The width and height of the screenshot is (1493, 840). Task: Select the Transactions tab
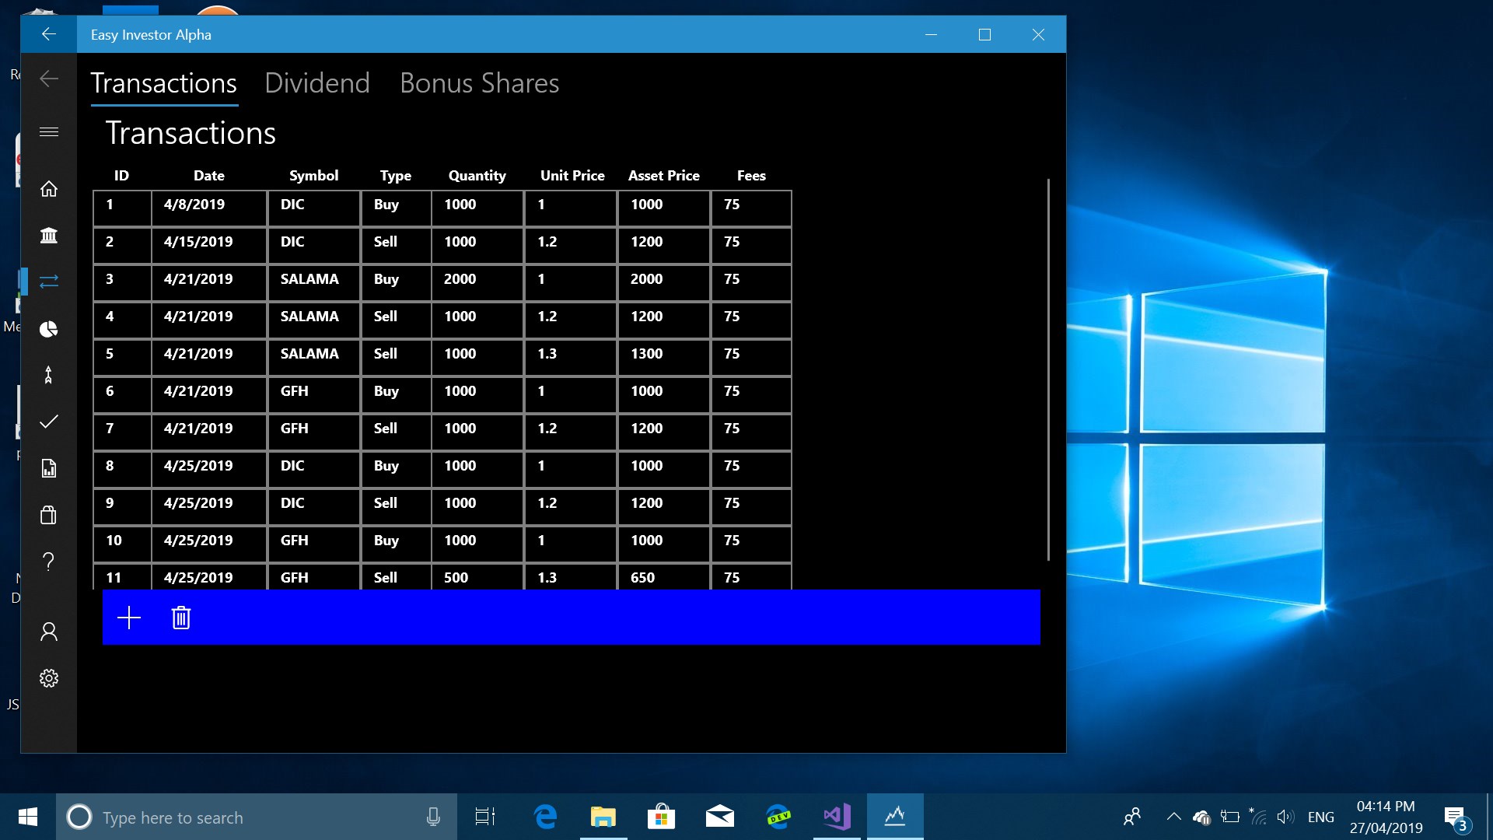click(x=164, y=83)
